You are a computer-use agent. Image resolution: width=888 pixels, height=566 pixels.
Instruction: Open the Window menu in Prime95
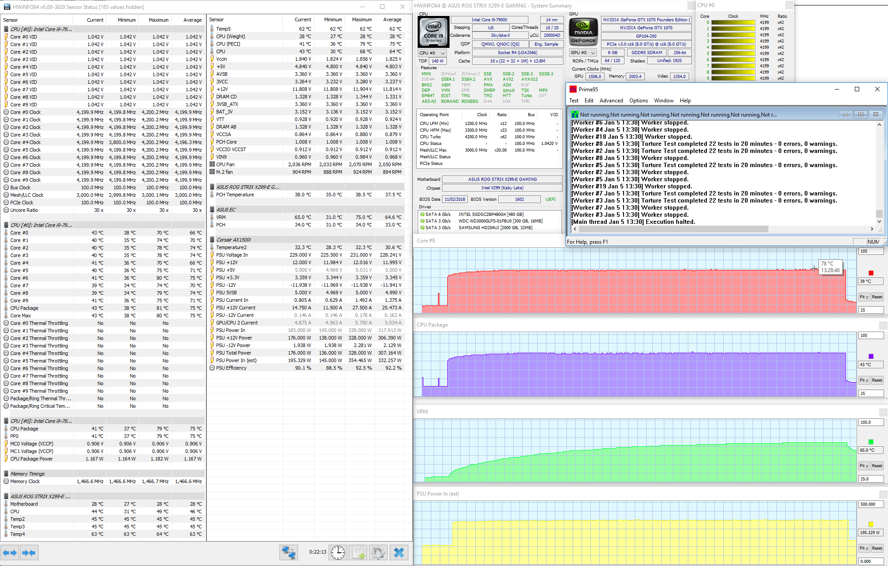663,101
